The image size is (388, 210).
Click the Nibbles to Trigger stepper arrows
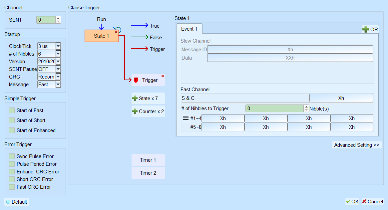pyautogui.click(x=306, y=108)
